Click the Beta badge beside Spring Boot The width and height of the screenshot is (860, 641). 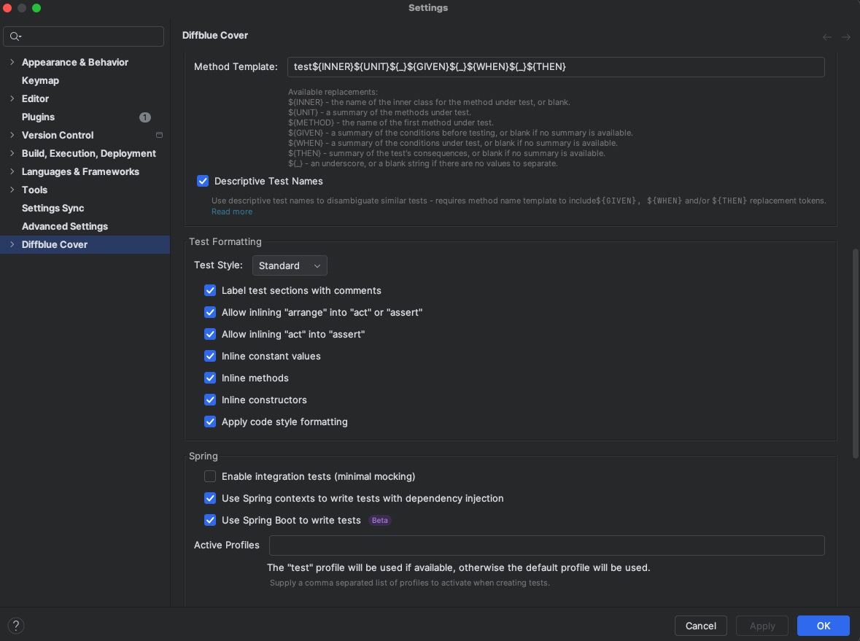380,521
